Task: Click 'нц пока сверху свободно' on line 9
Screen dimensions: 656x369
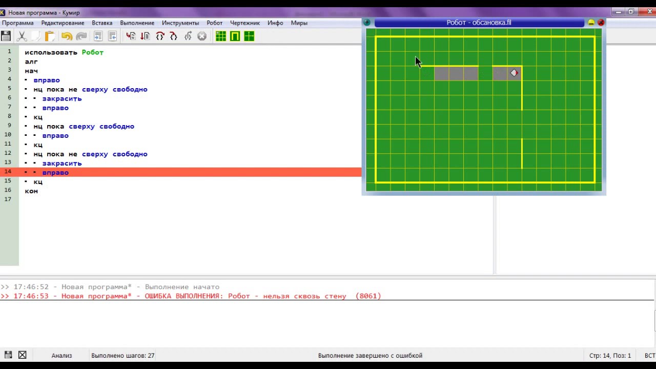Action: point(84,126)
